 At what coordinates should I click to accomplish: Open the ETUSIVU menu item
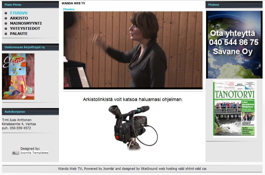click(x=18, y=13)
